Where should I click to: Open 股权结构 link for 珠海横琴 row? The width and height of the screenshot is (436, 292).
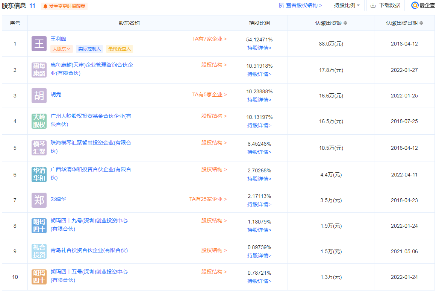tap(214, 143)
